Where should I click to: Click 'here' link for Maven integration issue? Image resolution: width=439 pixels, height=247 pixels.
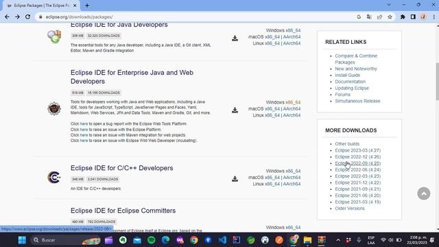(x=84, y=135)
